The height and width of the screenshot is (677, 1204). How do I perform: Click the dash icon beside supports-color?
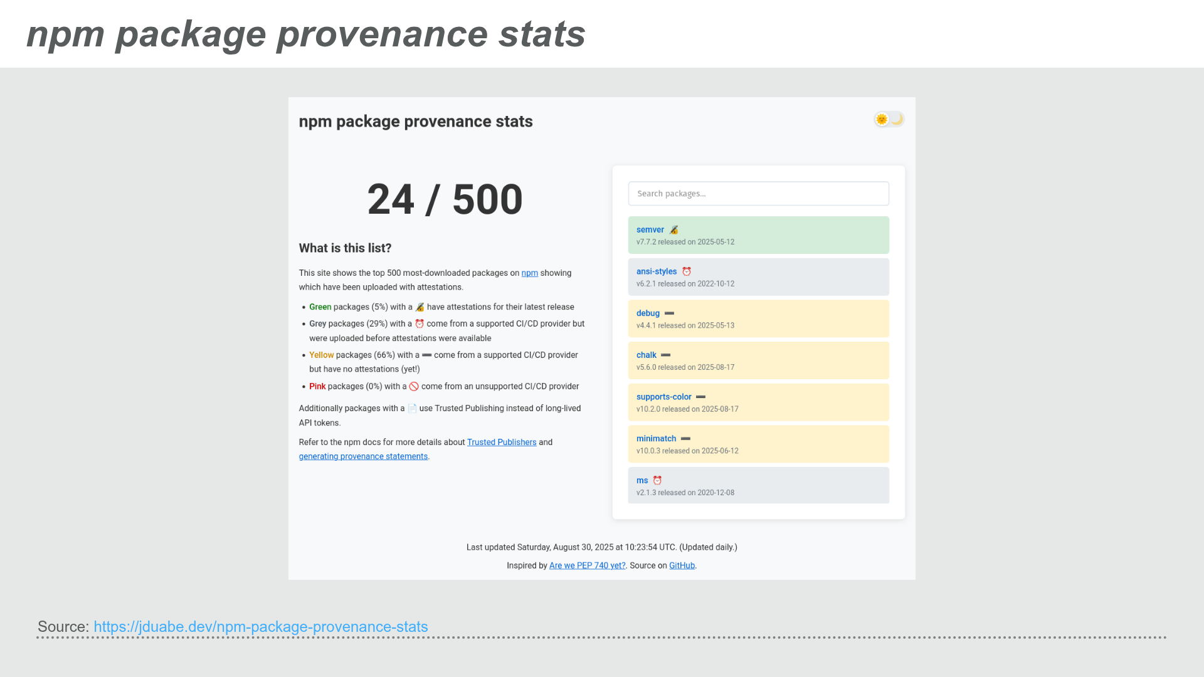(701, 397)
